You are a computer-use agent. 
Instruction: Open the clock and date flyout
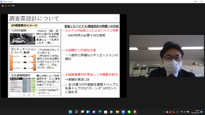pos(195,112)
